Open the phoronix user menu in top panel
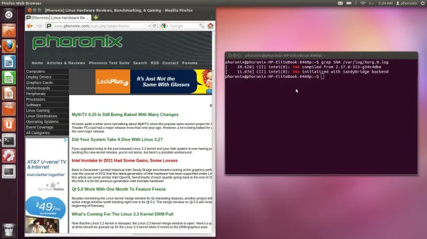 406,3
